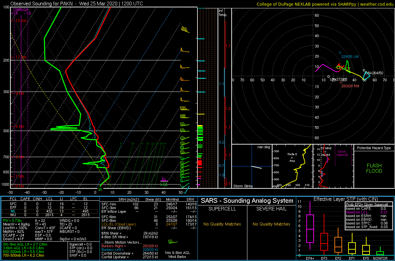Select the CINH column header
This screenshot has height=261, width=395.
click(38, 199)
